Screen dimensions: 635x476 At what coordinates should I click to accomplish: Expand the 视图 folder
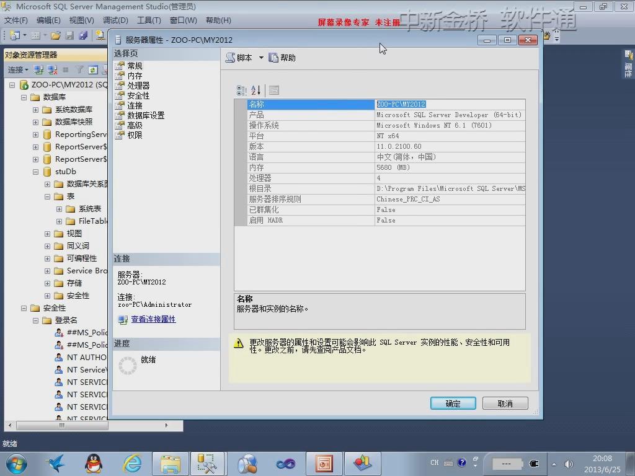(47, 234)
